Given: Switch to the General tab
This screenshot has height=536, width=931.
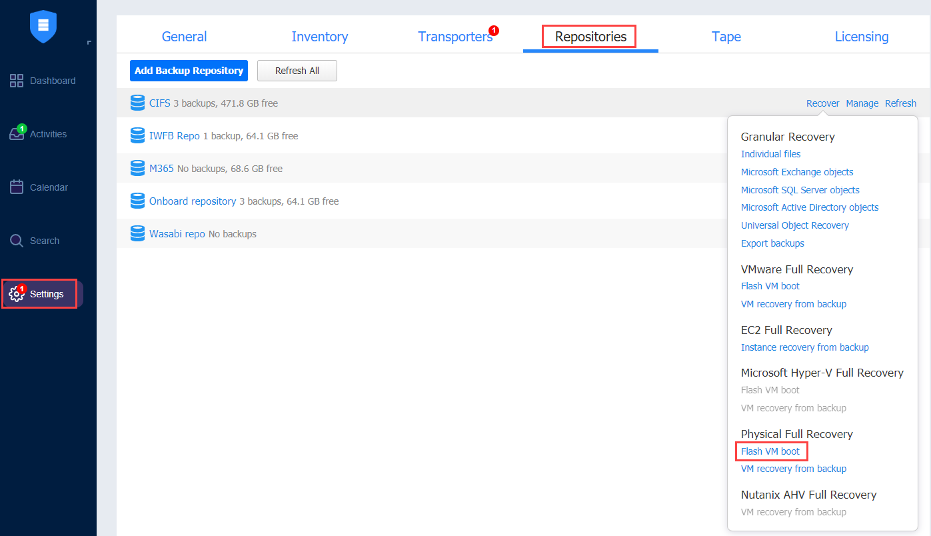Looking at the screenshot, I should pos(184,37).
